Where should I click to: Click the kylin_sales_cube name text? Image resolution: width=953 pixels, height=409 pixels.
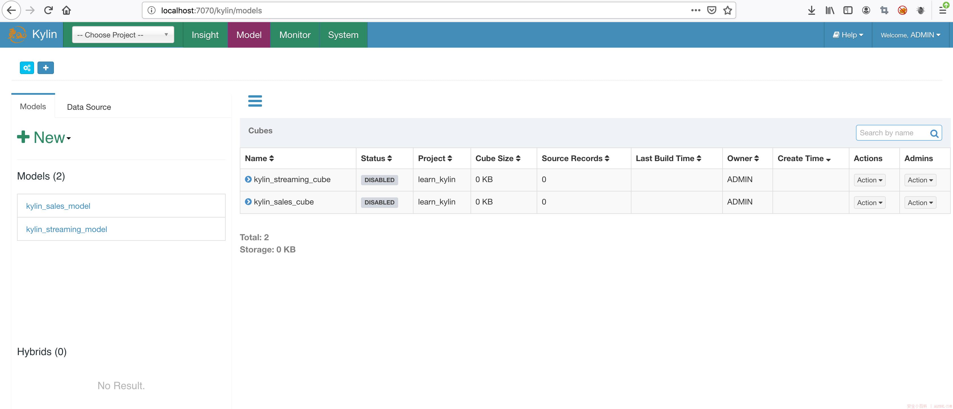pos(284,202)
